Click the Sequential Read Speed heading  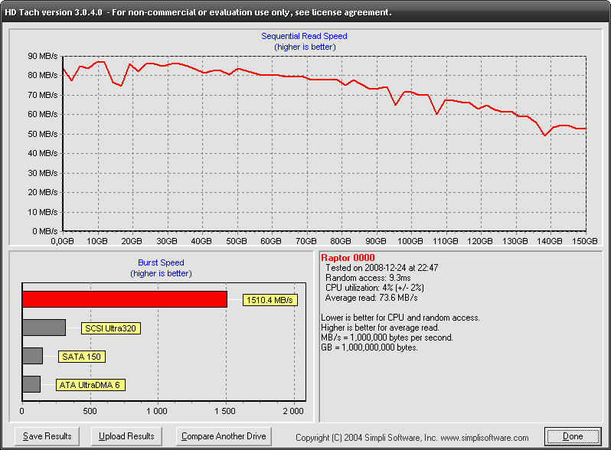(x=304, y=36)
